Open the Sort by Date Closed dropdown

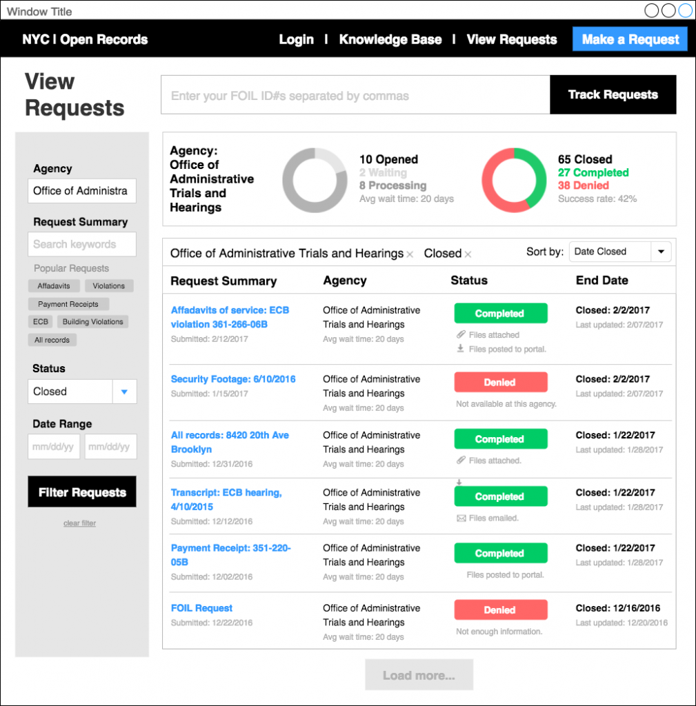point(619,252)
